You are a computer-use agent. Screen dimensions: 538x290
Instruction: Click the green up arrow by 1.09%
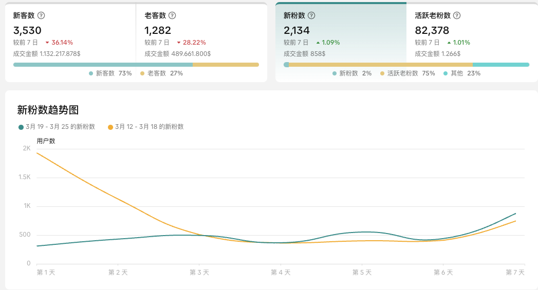318,43
